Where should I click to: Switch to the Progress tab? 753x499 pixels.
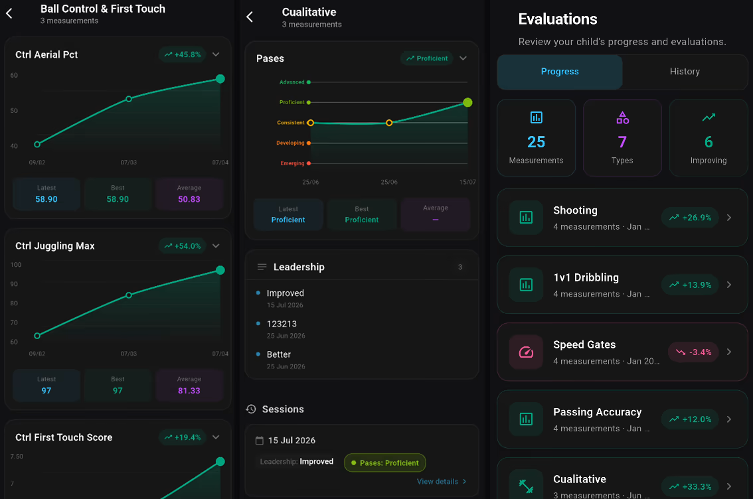(560, 72)
